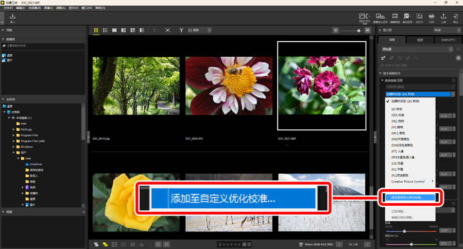Open the RGB histogram channel dropdown
Image resolution: width=463 pixels, height=249 pixels.
447,30
